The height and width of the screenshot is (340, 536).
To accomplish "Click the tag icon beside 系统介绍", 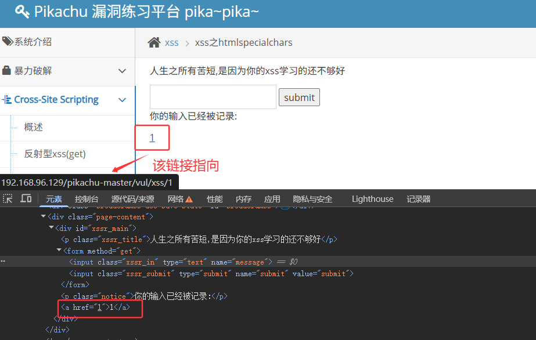I will coord(7,42).
